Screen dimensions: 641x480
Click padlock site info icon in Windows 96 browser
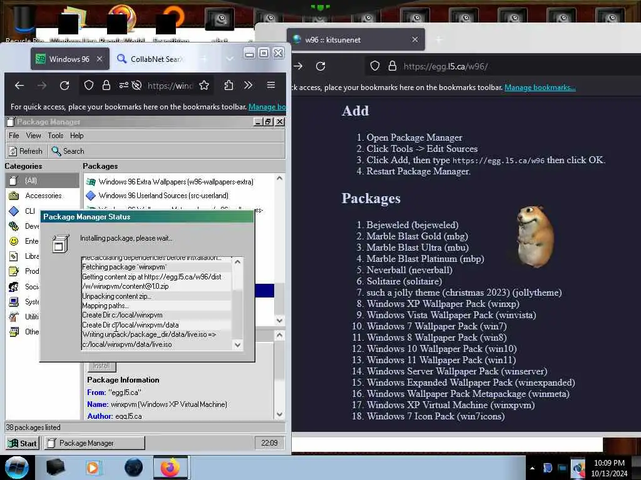pos(106,85)
